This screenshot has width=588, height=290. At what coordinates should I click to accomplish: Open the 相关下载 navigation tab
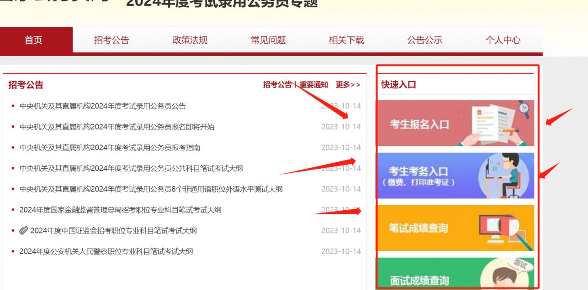[x=346, y=40]
